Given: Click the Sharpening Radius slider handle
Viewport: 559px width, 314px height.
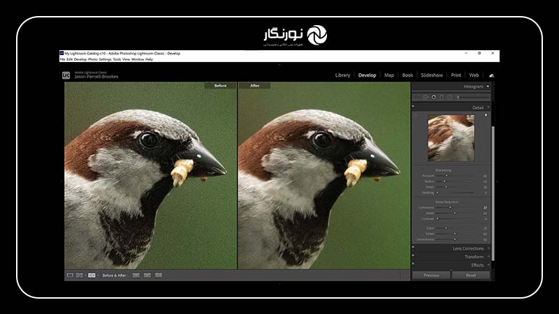Looking at the screenshot, I should [444, 181].
